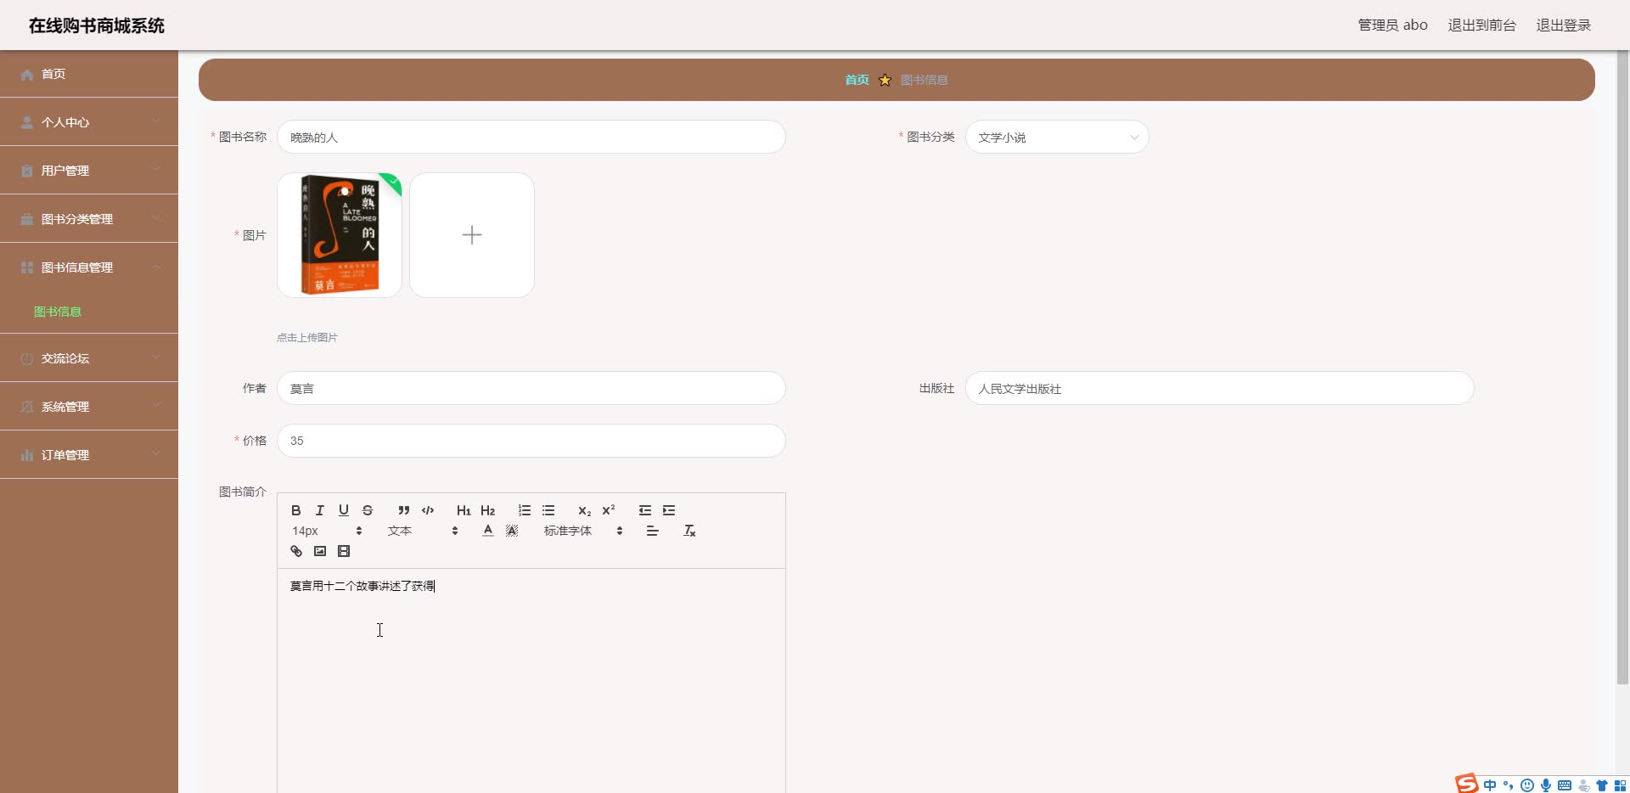Click the code block icon in the editor
Screen dimensions: 1630x793
pos(427,510)
